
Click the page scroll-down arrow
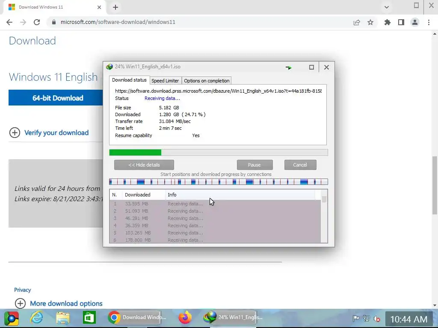(435, 305)
